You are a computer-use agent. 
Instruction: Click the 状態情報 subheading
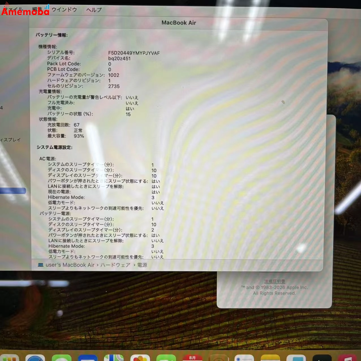[48, 119]
